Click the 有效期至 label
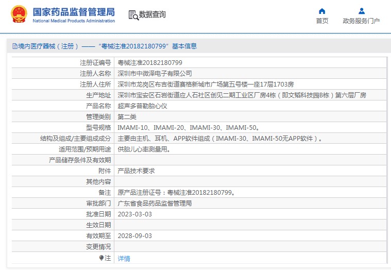 pyautogui.click(x=98, y=236)
